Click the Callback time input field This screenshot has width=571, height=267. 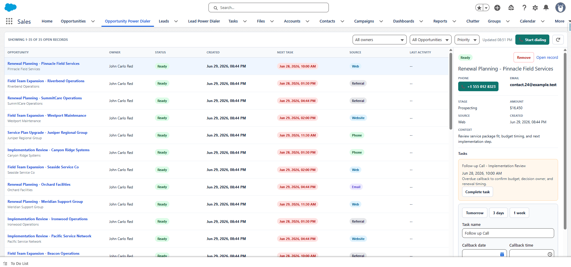(x=532, y=254)
